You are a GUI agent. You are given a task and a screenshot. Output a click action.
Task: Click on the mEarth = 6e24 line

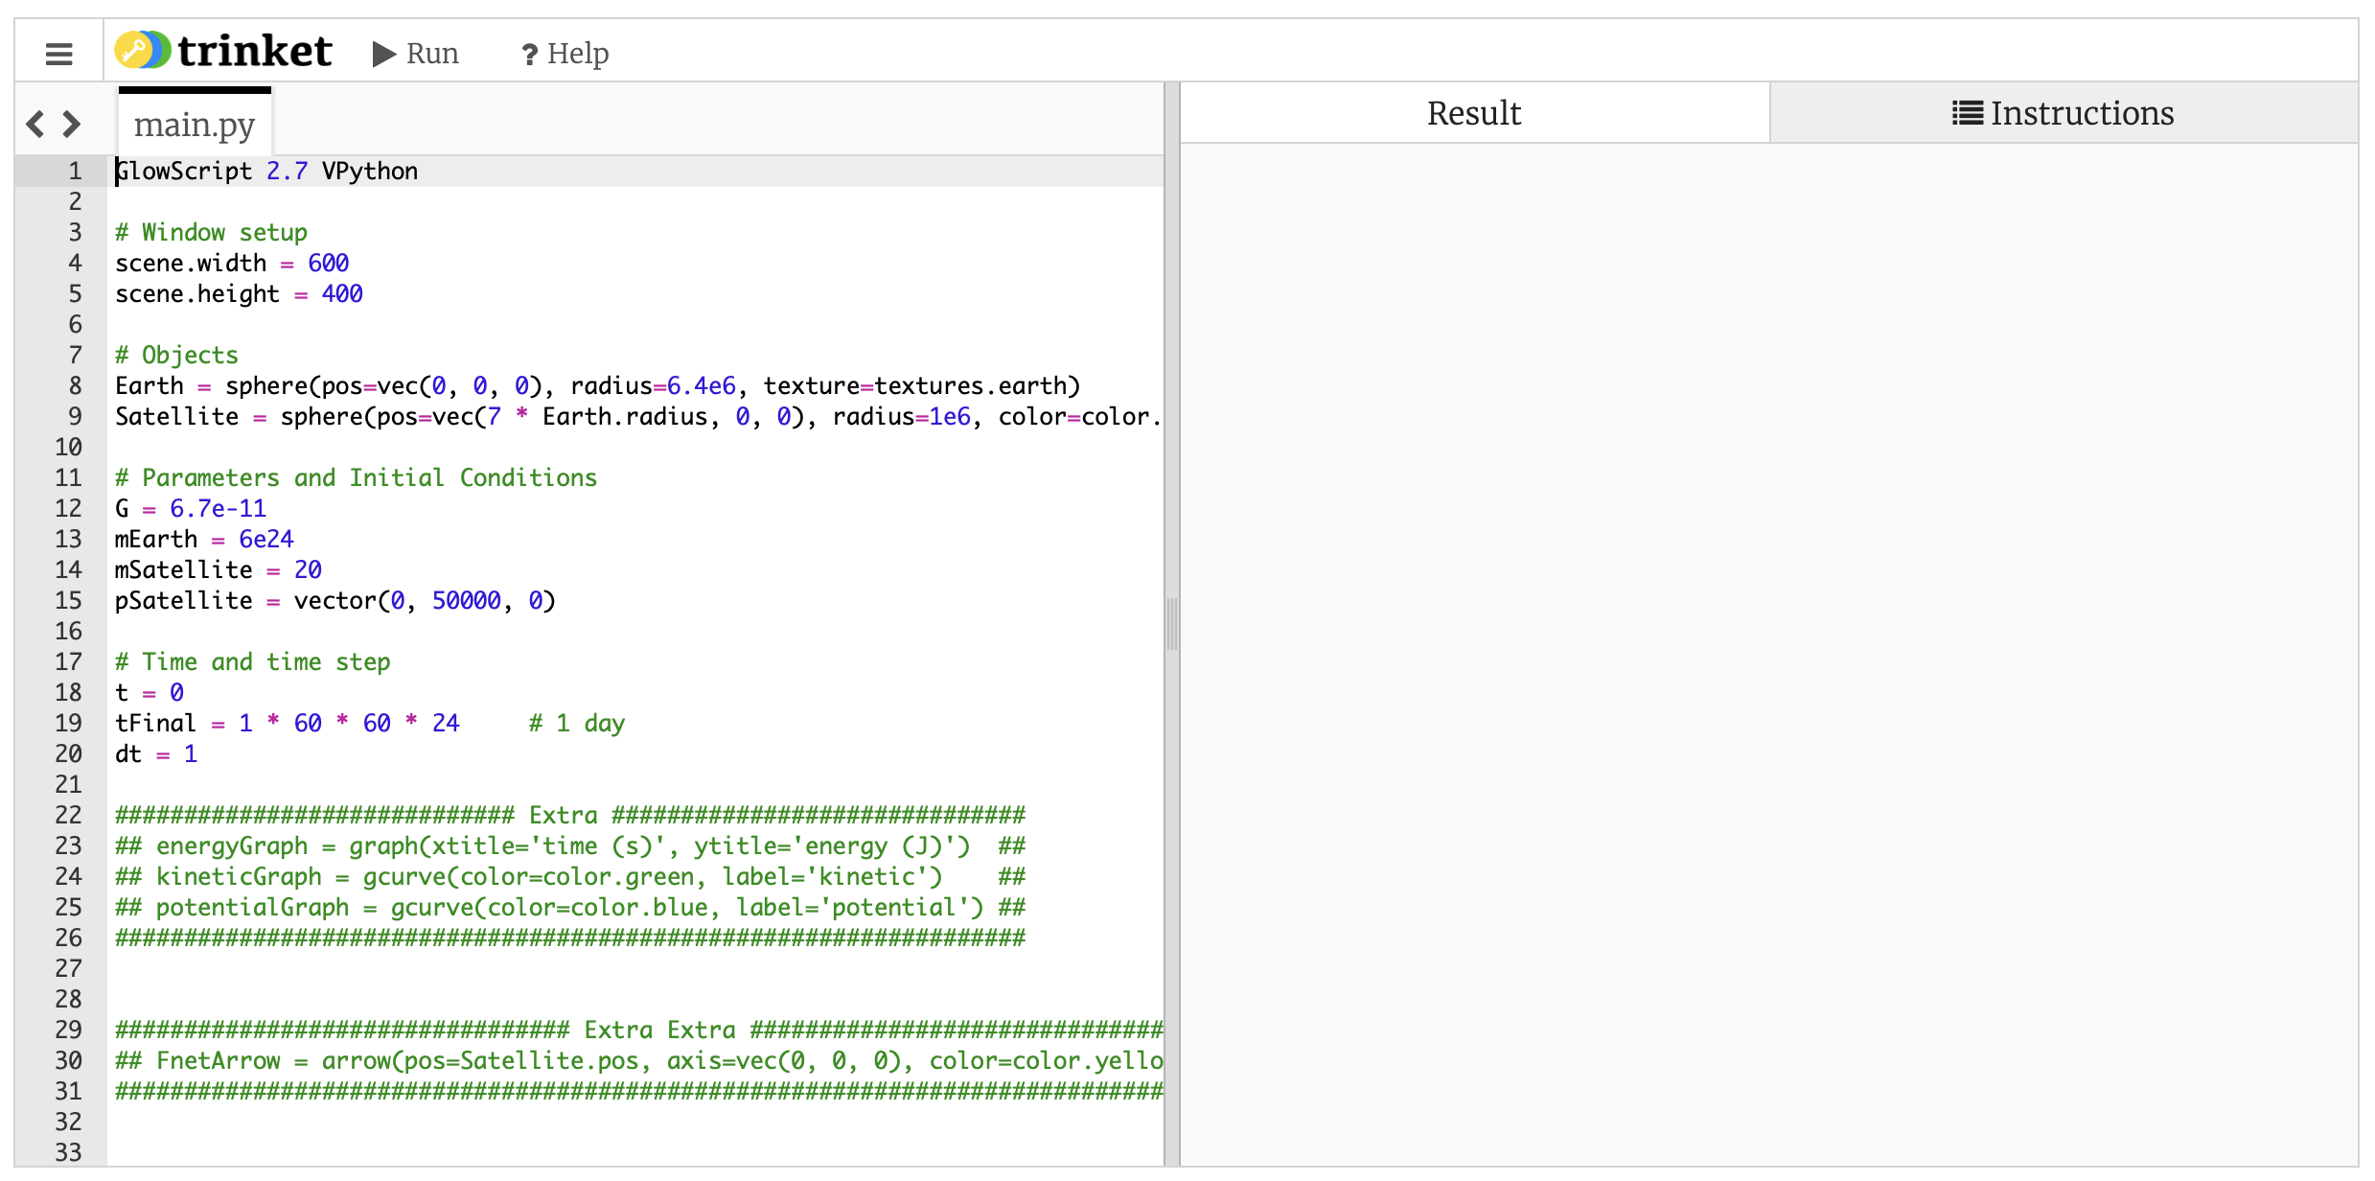tap(204, 539)
